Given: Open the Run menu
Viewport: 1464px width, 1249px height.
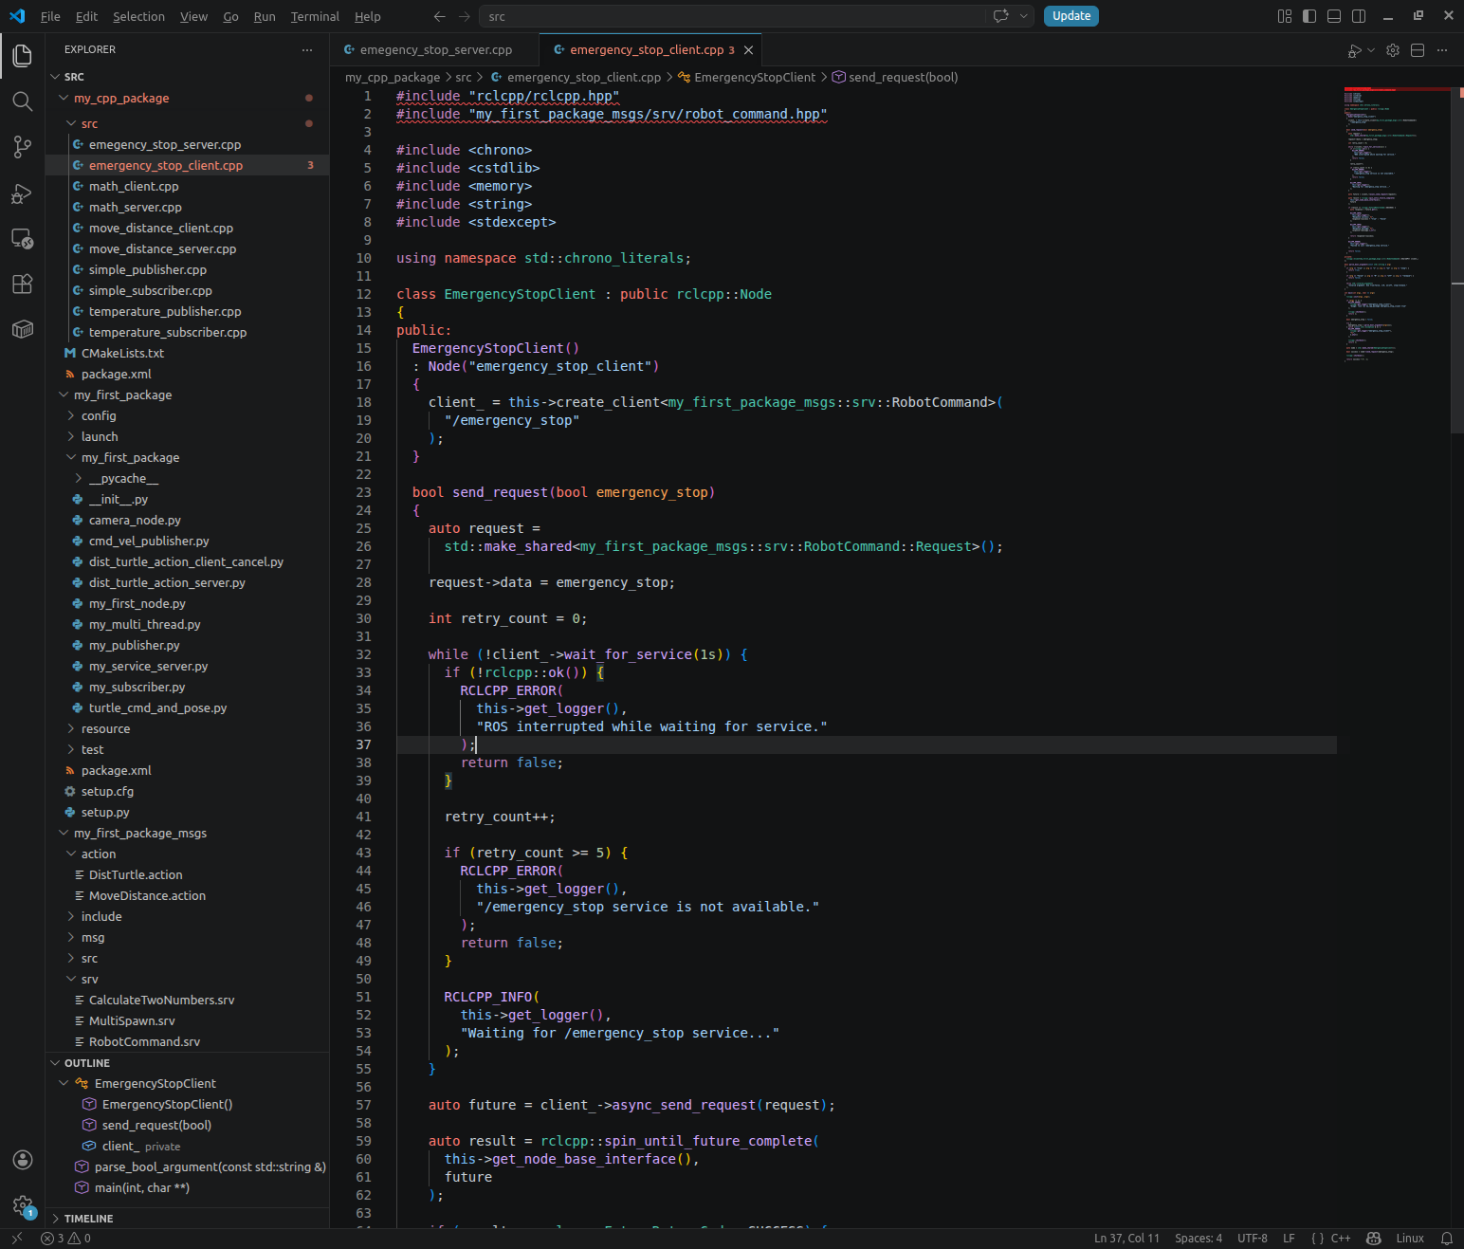Looking at the screenshot, I should pos(265,16).
